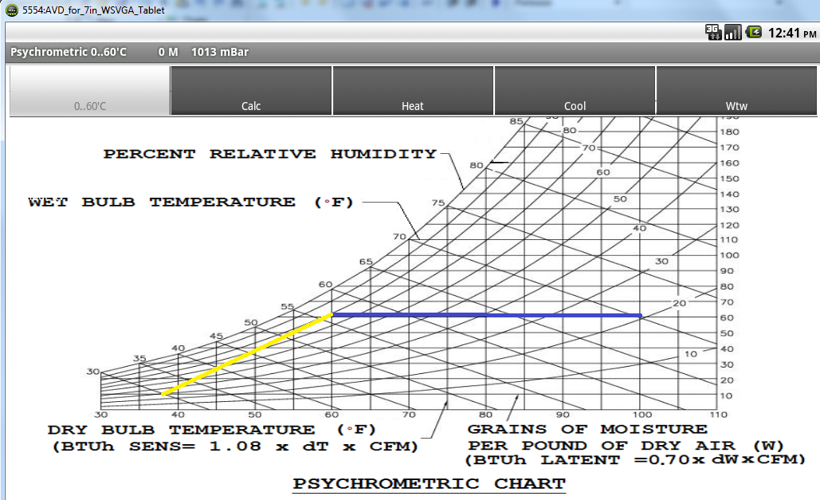Click the BTUh SENS formula text
The image size is (820, 500).
pos(235,447)
